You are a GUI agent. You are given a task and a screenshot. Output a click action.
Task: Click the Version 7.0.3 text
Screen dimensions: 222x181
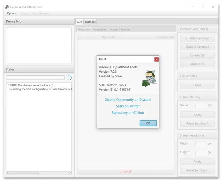[108, 71]
